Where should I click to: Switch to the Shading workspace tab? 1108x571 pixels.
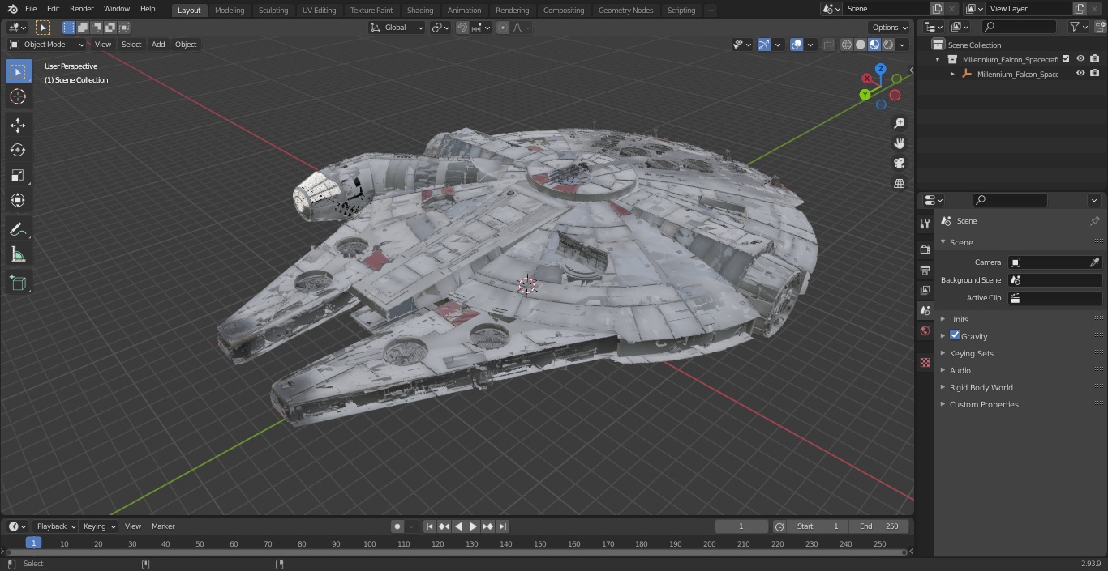pos(420,11)
